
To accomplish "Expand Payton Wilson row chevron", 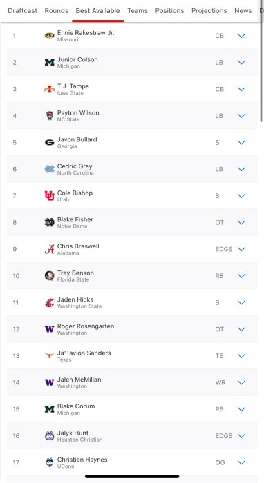I will (241, 115).
